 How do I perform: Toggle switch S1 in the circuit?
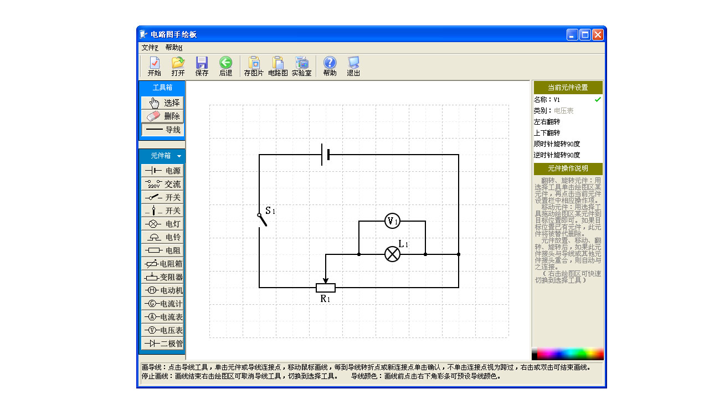(x=262, y=219)
